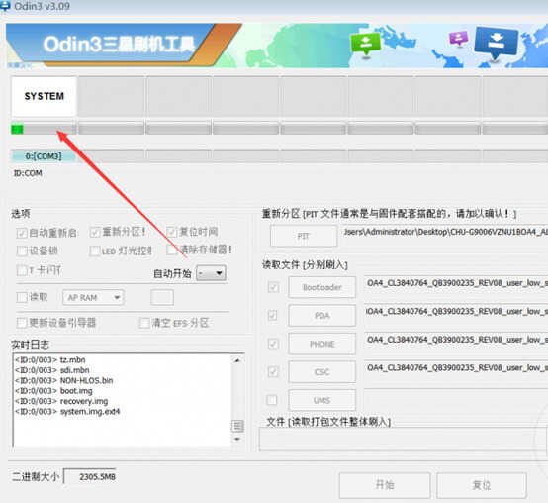Toggle the 重新分区 re-partition checkbox
The image size is (548, 503).
point(95,232)
